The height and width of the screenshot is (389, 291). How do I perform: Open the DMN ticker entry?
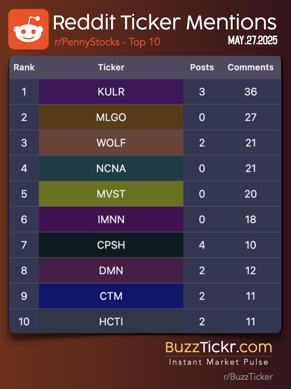(x=111, y=270)
